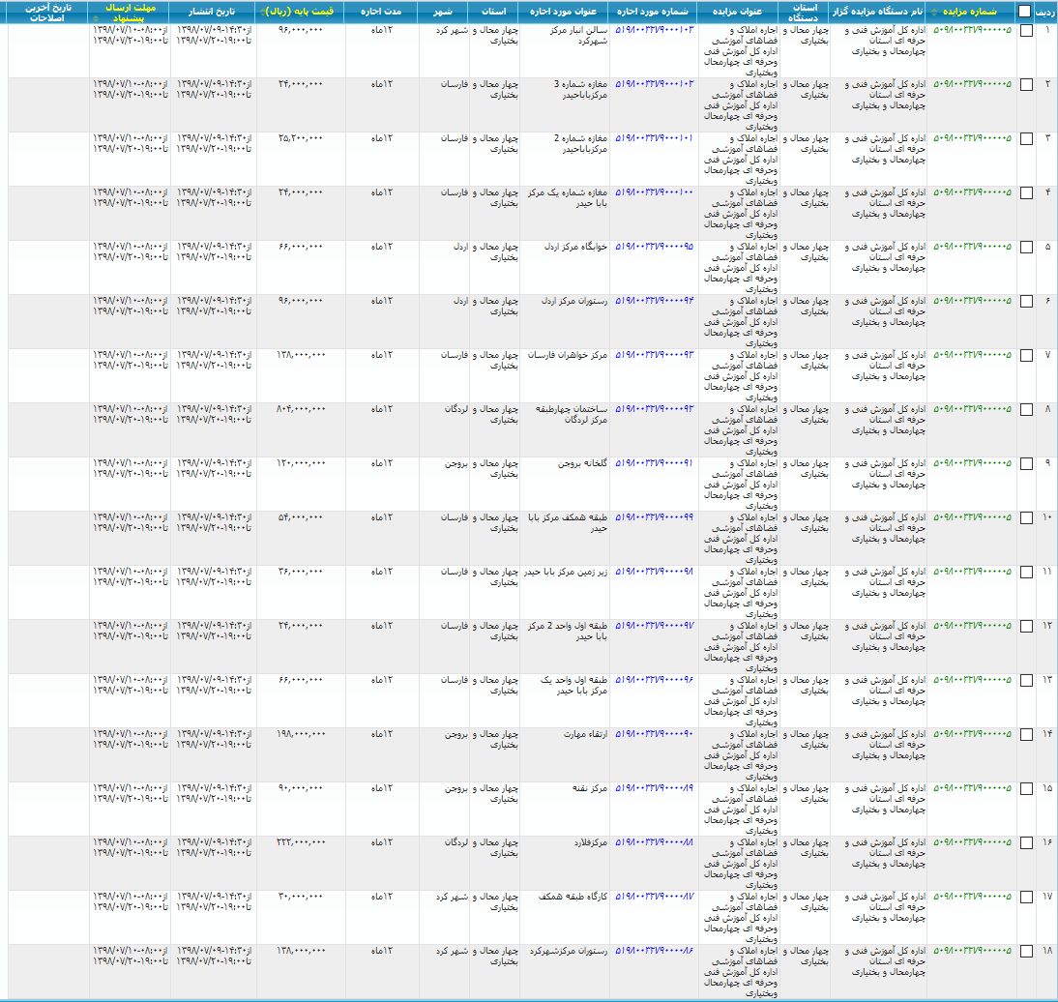Open rental number link for مرکز خواهران فارسان
This screenshot has height=1002, width=1058.
[655, 355]
